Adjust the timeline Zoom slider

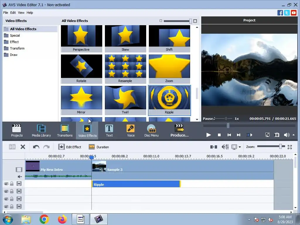(280, 146)
